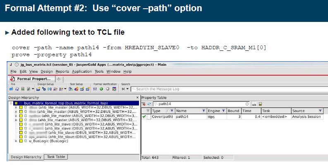Click the fourth Task Setup icon
The height and width of the screenshot is (165, 328).
[88, 89]
